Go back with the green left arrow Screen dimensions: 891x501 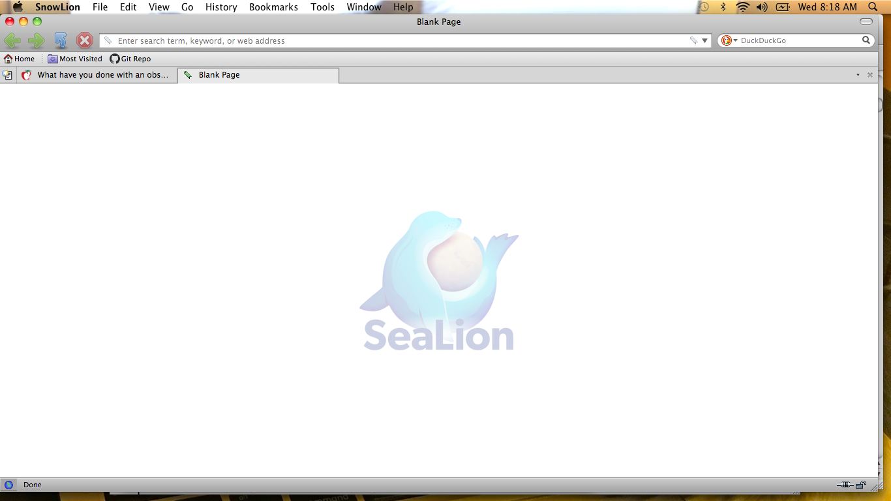coord(12,40)
